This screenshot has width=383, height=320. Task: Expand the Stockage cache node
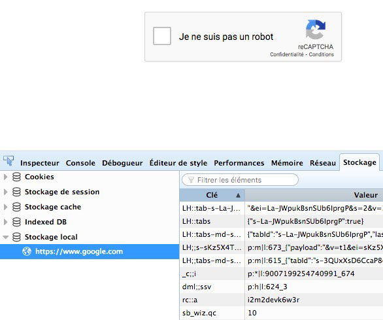(5, 207)
